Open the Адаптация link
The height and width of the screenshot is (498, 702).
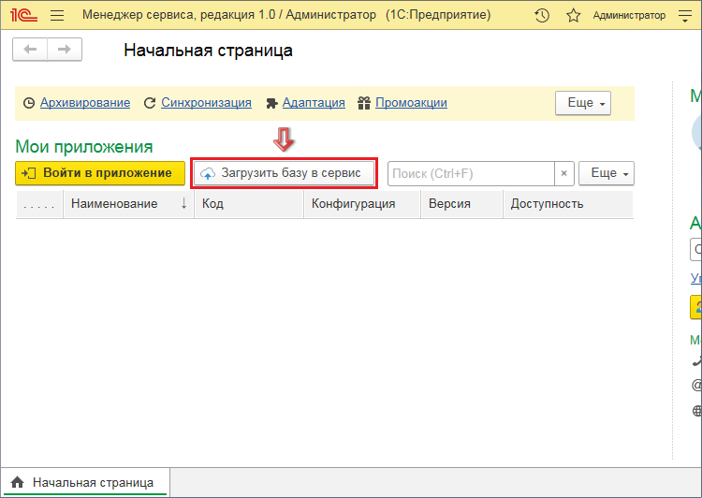coord(314,103)
